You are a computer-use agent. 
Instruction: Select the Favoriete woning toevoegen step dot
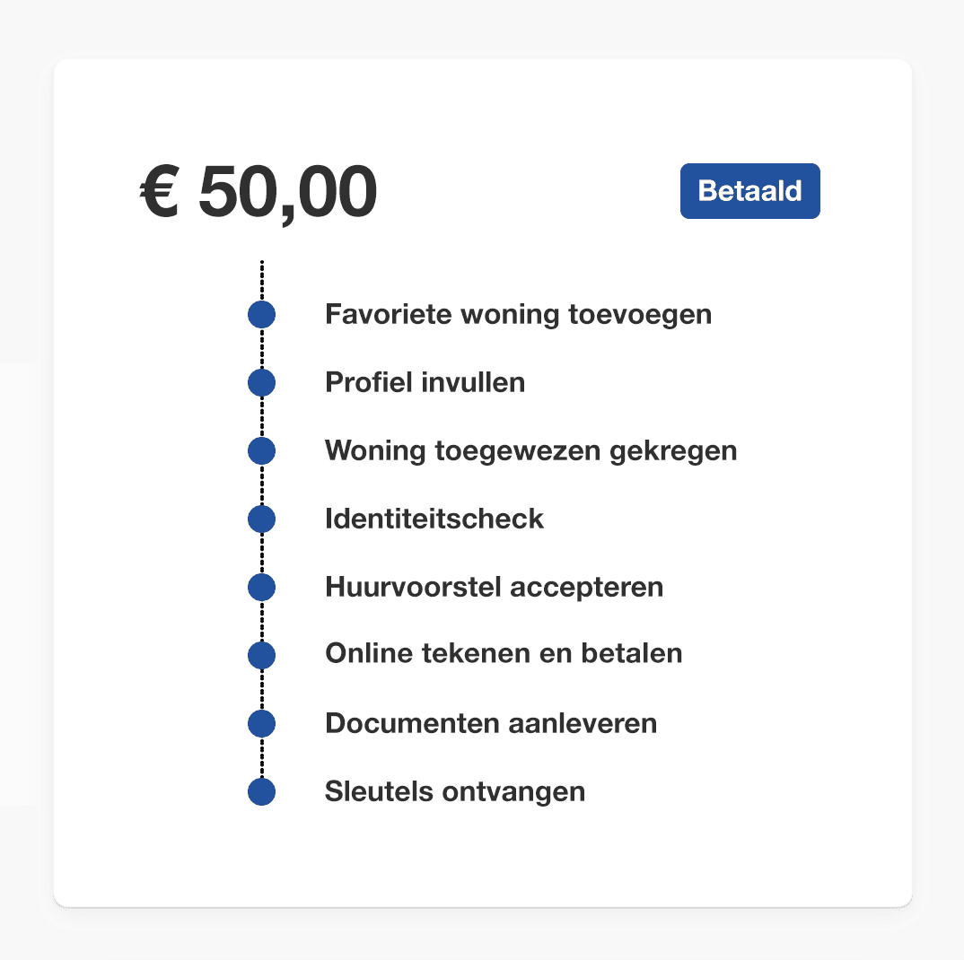point(261,315)
